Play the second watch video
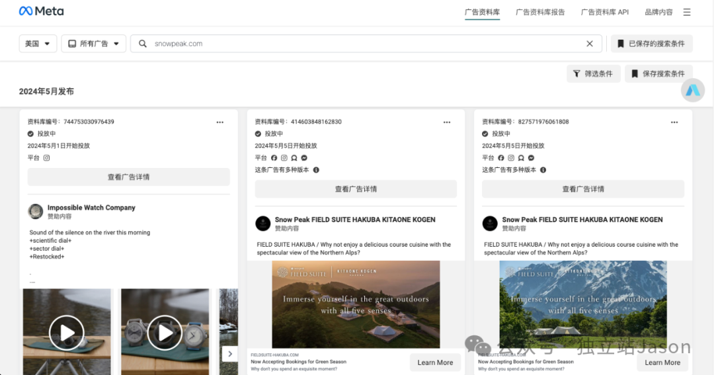This screenshot has width=714, height=375. 165,333
